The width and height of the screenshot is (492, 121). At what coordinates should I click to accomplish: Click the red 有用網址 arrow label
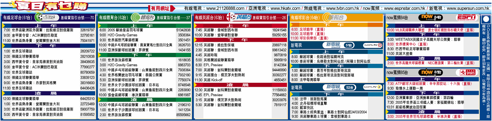(x=162, y=9)
